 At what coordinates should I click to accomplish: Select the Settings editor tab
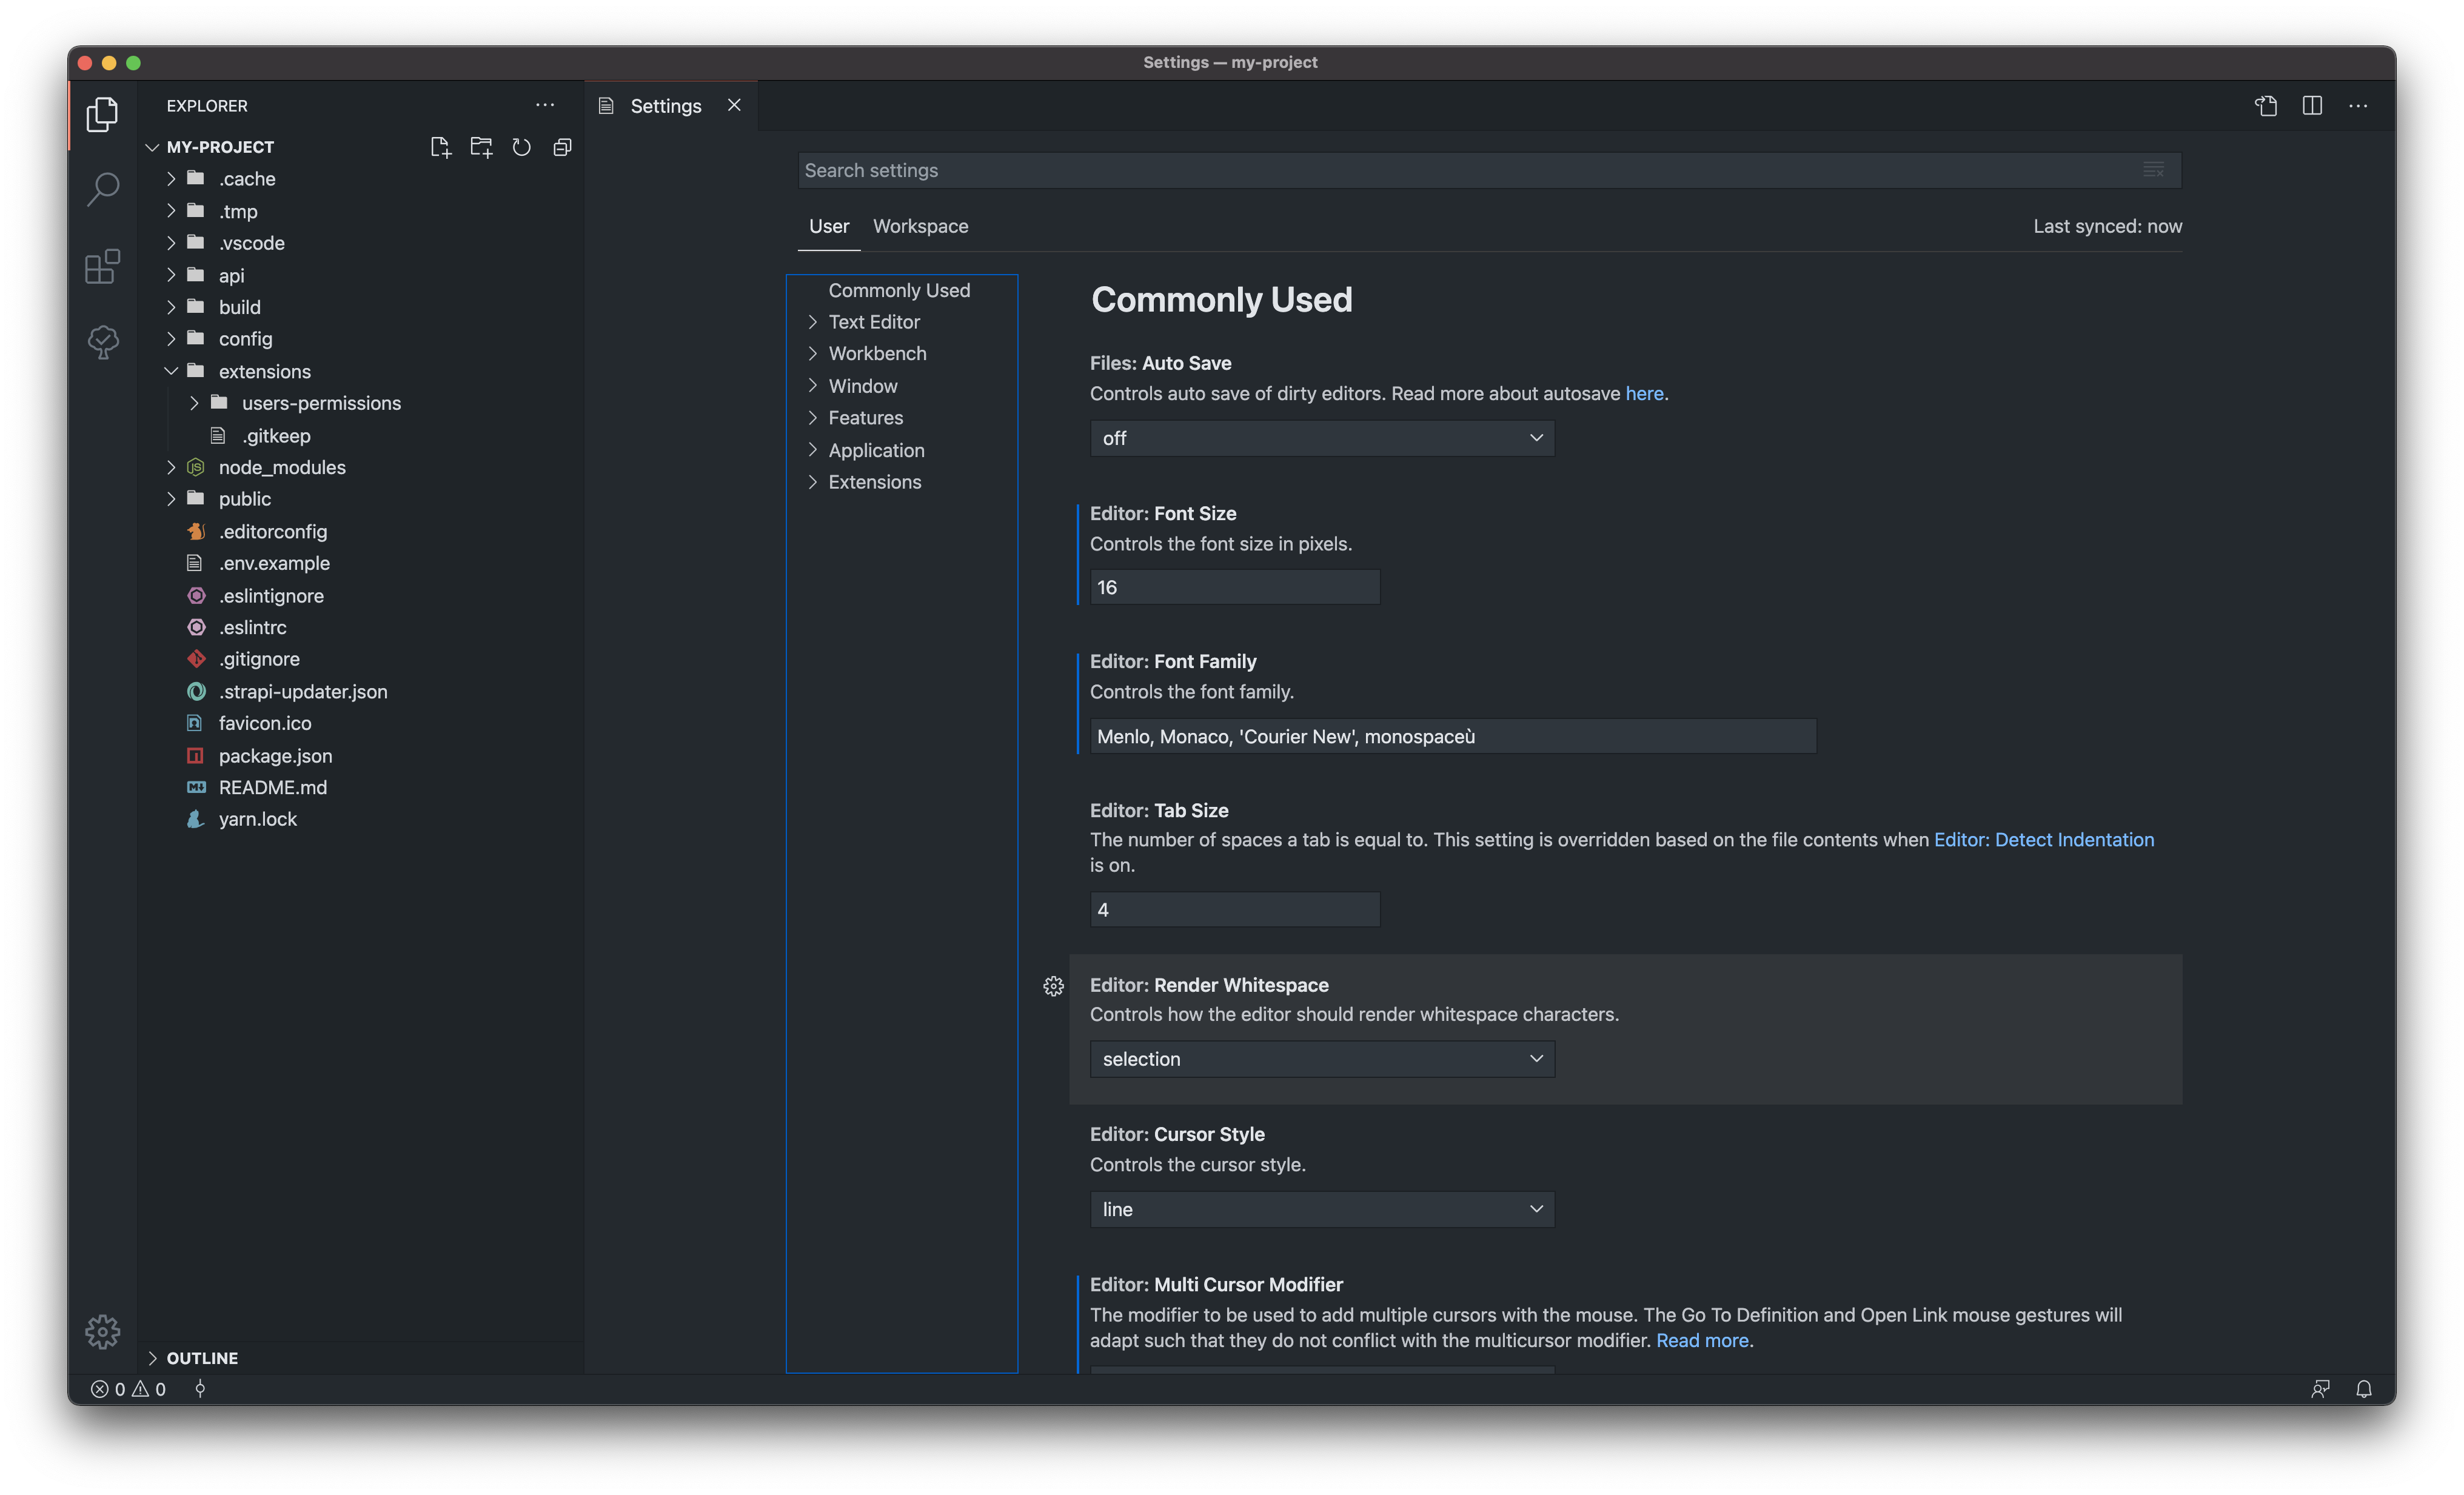pos(671,105)
